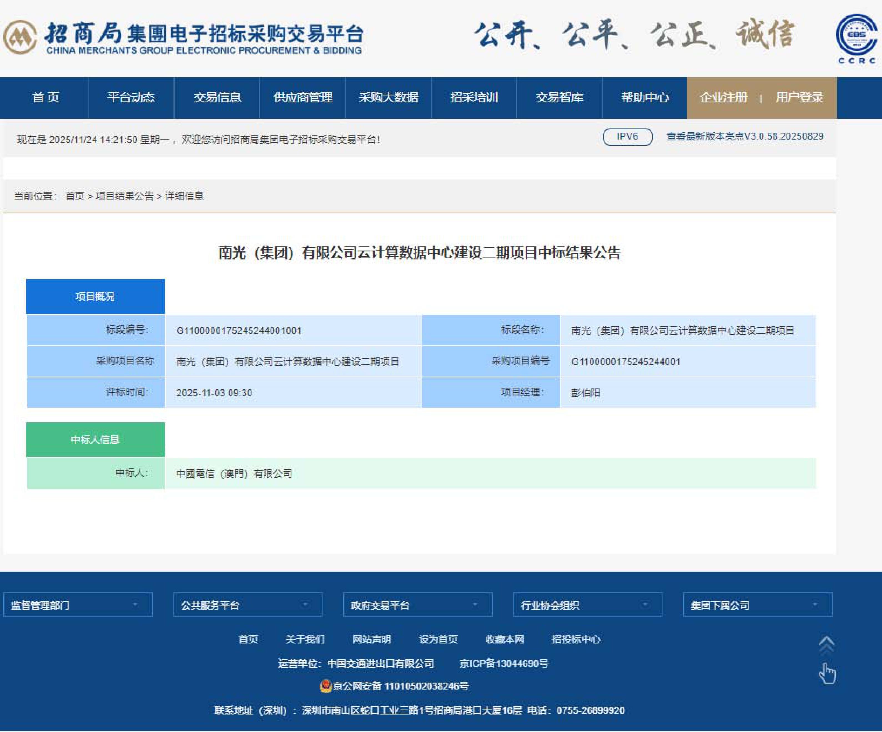882x732 pixels.
Task: Click the police badge icon beside 京公网安备
Action: point(326,686)
